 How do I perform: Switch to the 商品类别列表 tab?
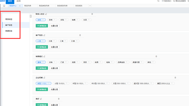pos(44,6)
